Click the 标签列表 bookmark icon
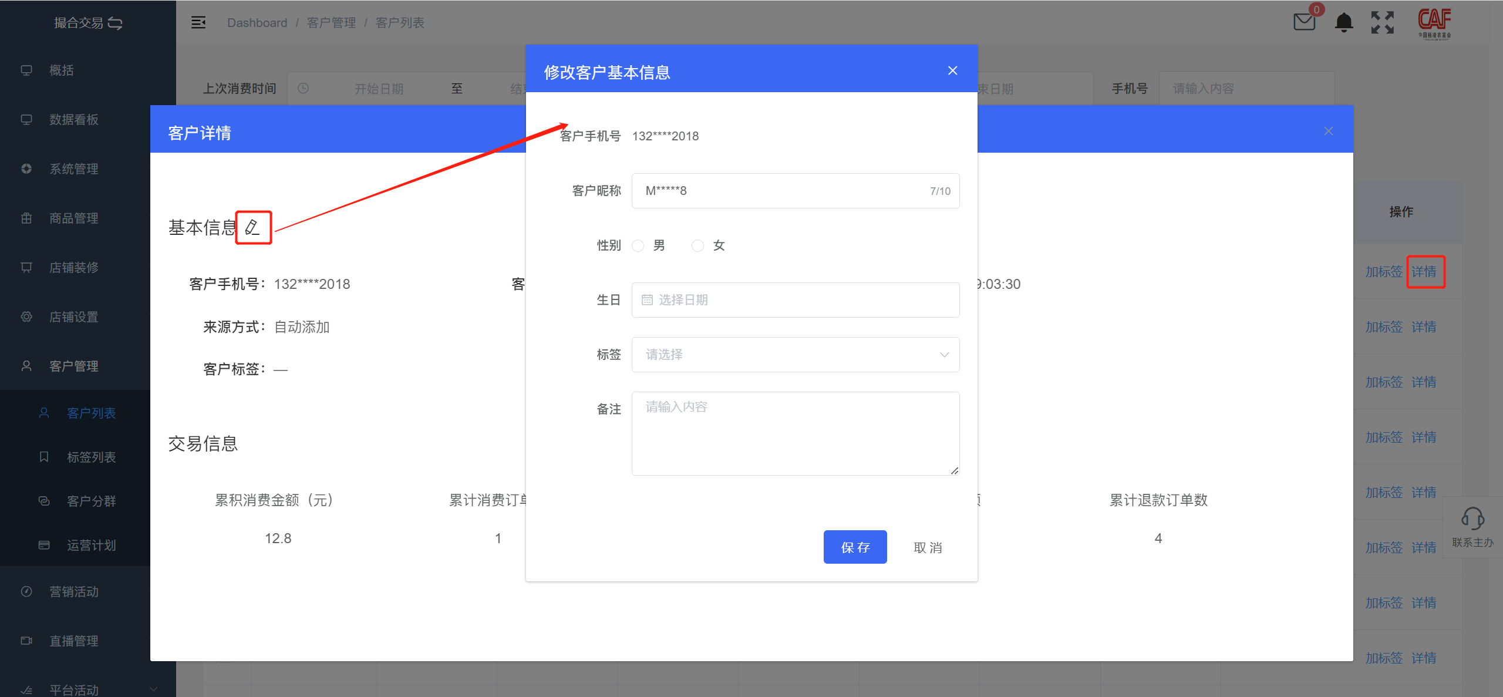Image resolution: width=1503 pixels, height=697 pixels. (x=44, y=457)
